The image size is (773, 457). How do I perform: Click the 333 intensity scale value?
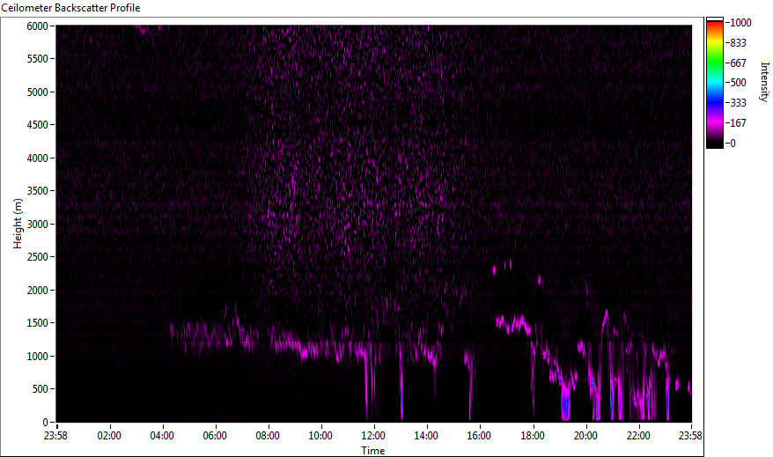pos(739,102)
